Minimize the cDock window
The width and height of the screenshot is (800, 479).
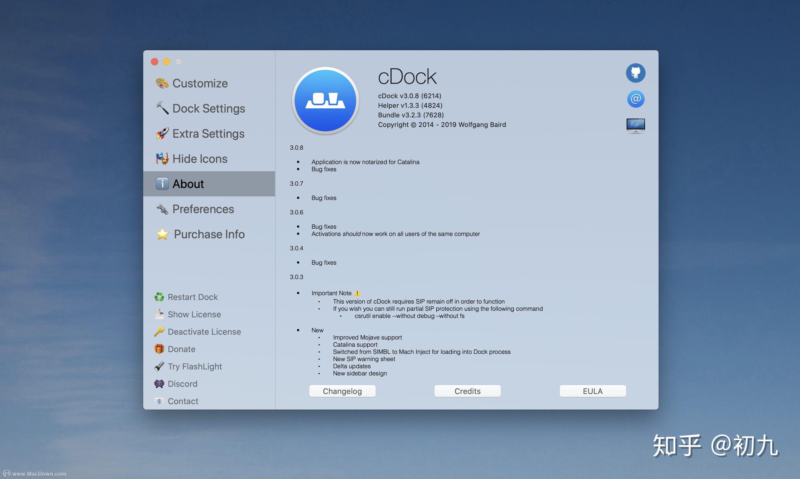pos(167,62)
